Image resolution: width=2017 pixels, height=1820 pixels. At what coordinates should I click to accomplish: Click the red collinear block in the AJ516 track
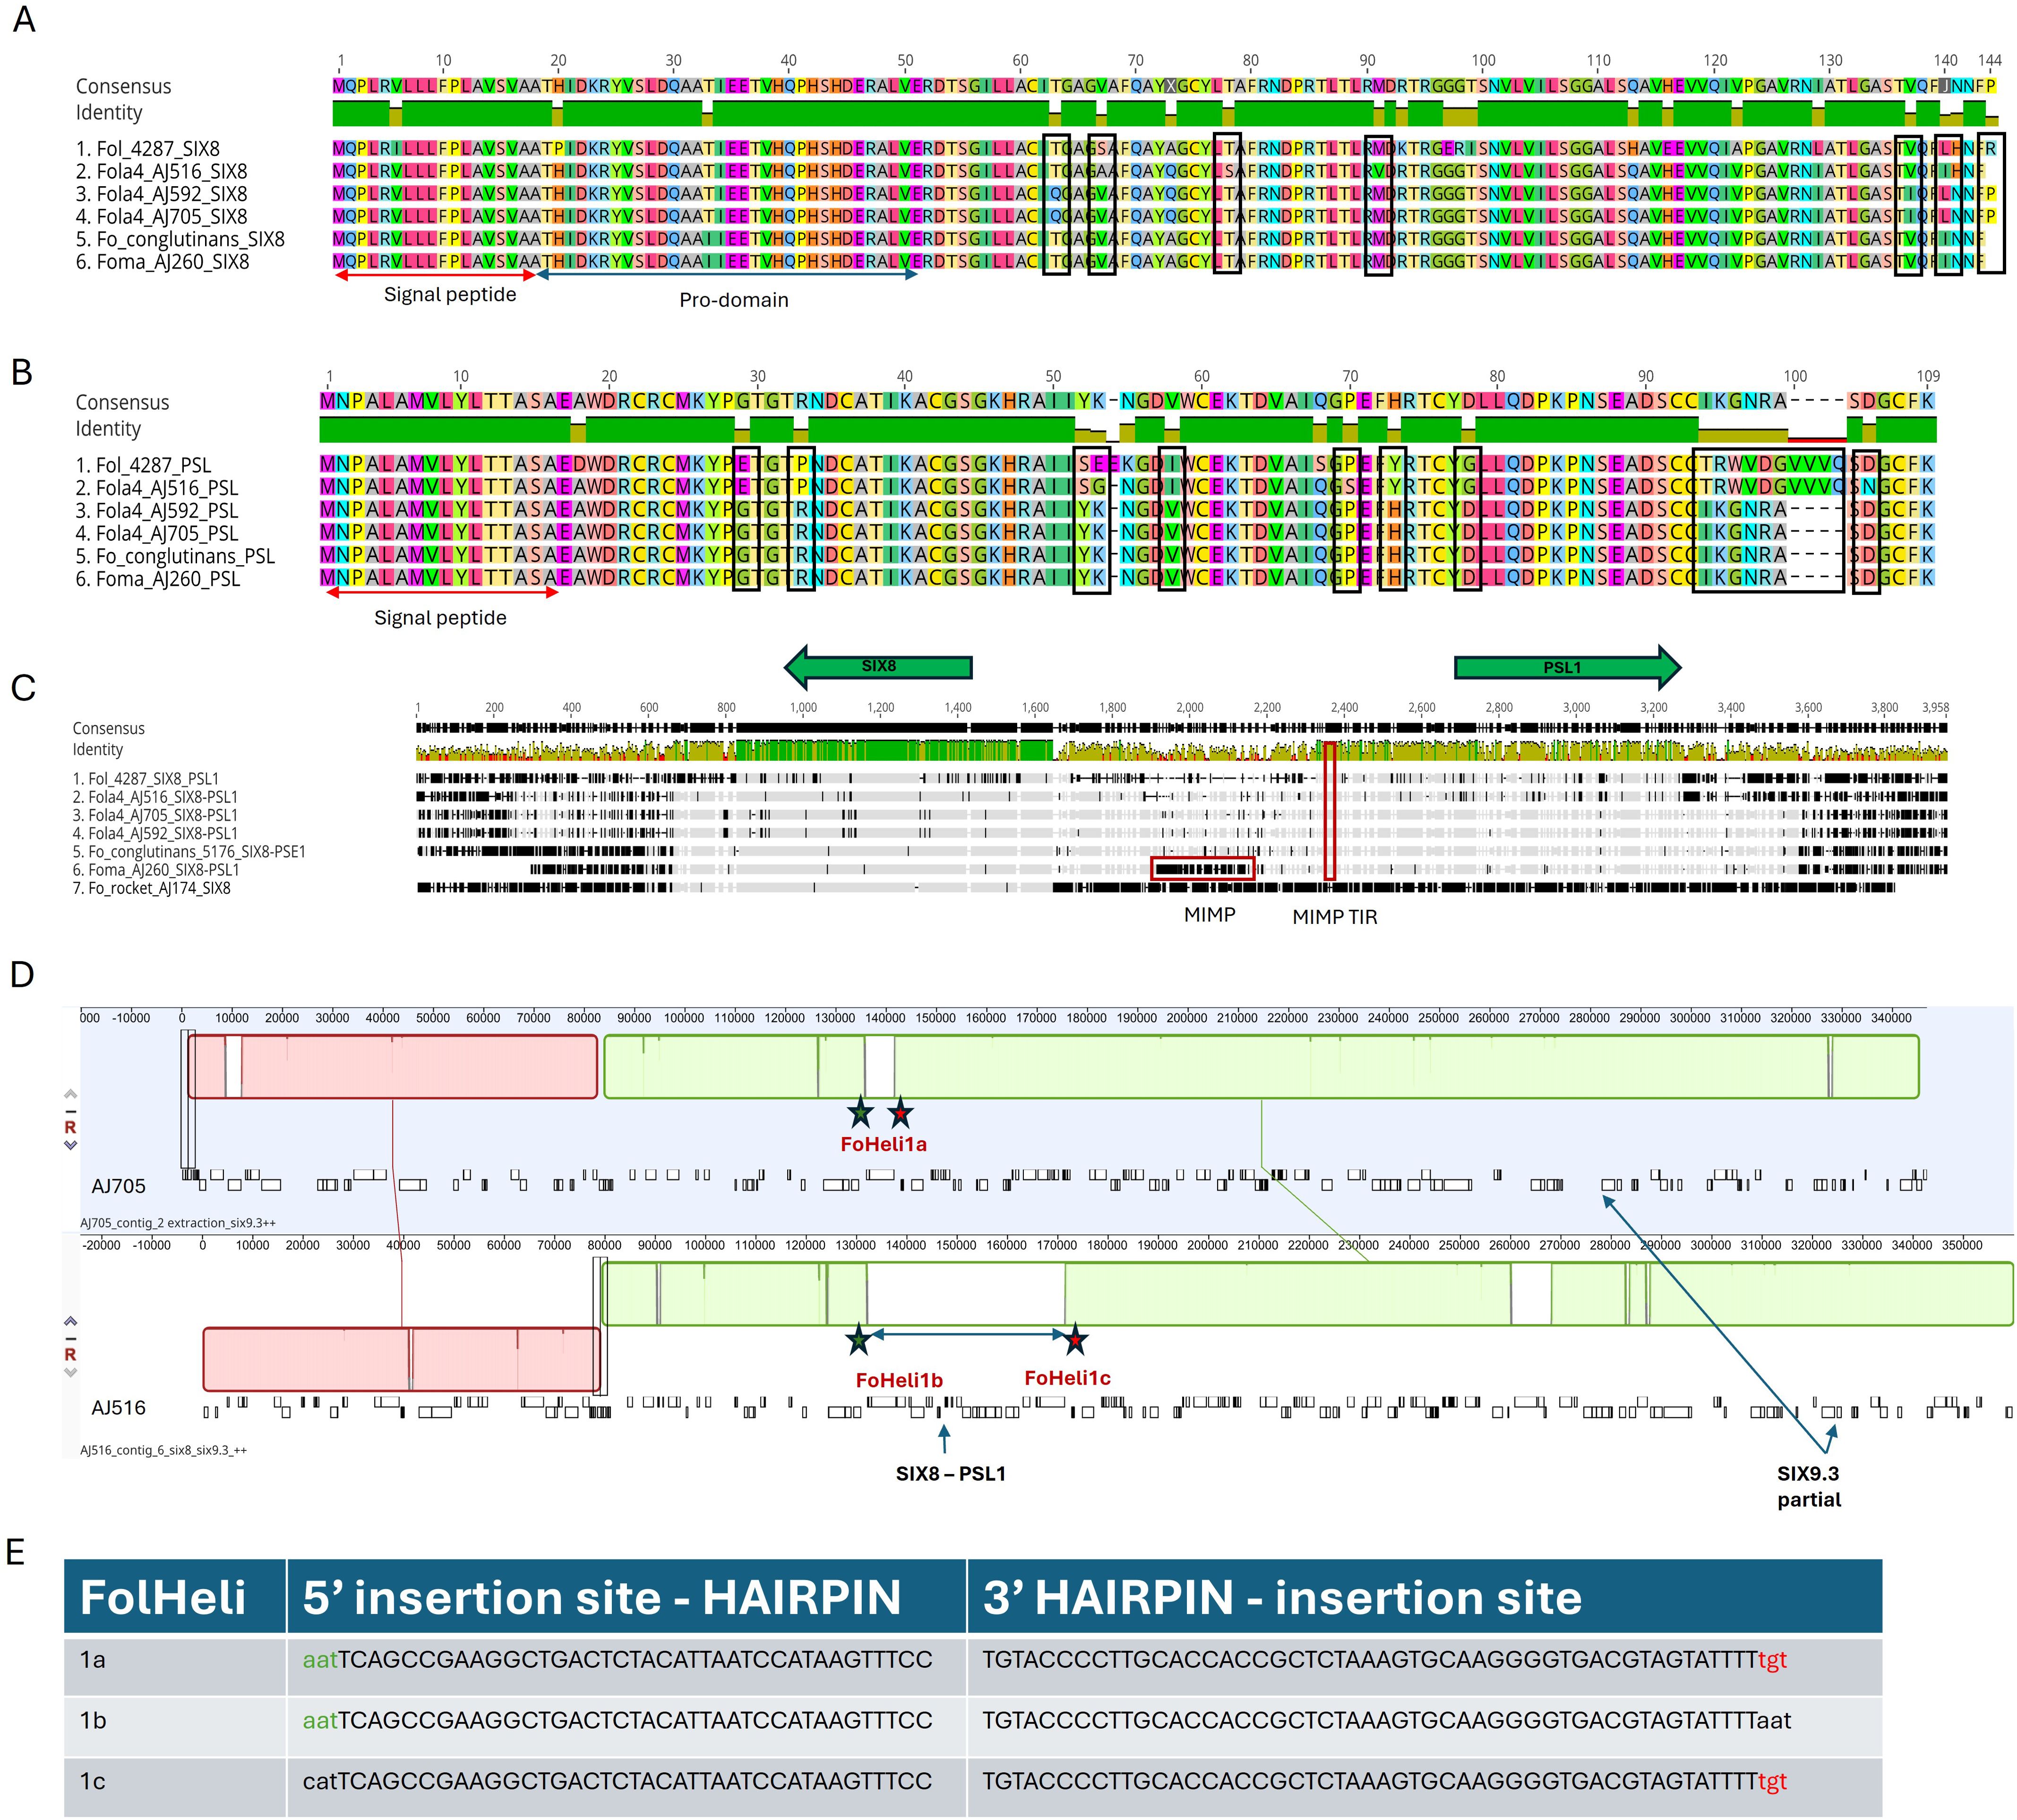coord(402,1359)
